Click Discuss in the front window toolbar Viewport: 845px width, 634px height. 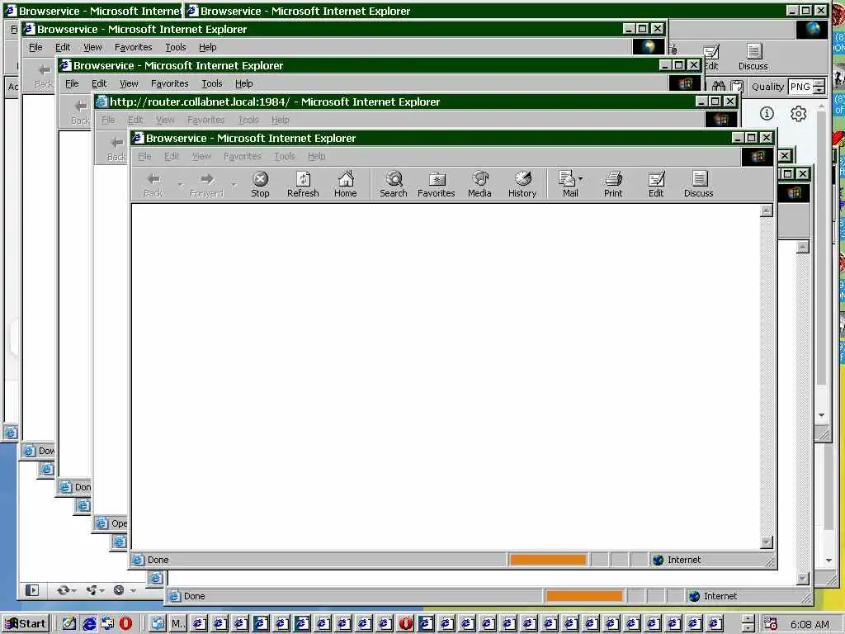point(698,184)
